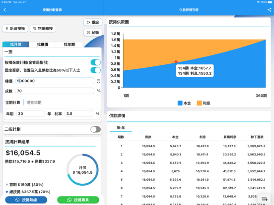Go back with the top-left arrow

click(5, 10)
